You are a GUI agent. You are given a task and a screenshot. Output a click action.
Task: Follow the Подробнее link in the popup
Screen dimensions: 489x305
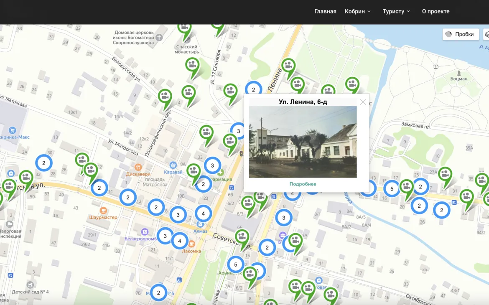point(303,184)
